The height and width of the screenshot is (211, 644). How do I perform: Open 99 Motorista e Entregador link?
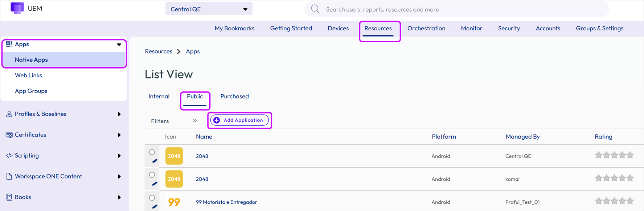(226, 202)
